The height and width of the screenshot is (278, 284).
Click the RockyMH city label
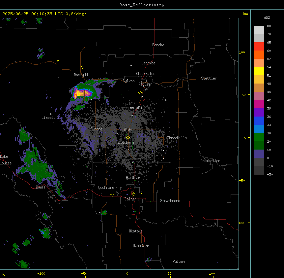click(81, 75)
